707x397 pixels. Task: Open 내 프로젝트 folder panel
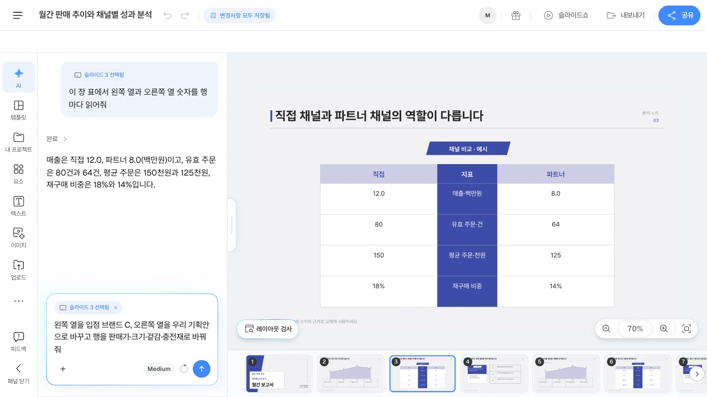pyautogui.click(x=19, y=142)
